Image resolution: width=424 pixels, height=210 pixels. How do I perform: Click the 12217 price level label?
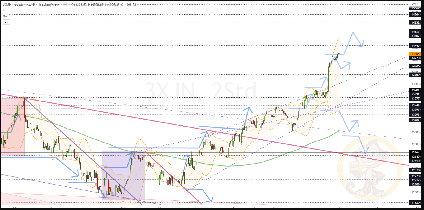[x=415, y=180]
